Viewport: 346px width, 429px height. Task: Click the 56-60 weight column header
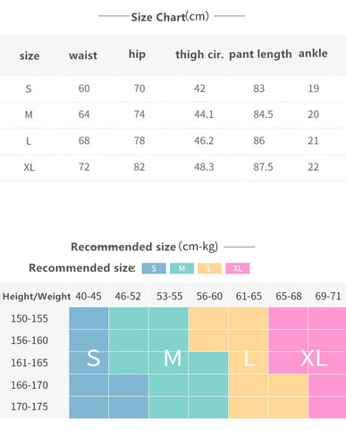point(209,296)
